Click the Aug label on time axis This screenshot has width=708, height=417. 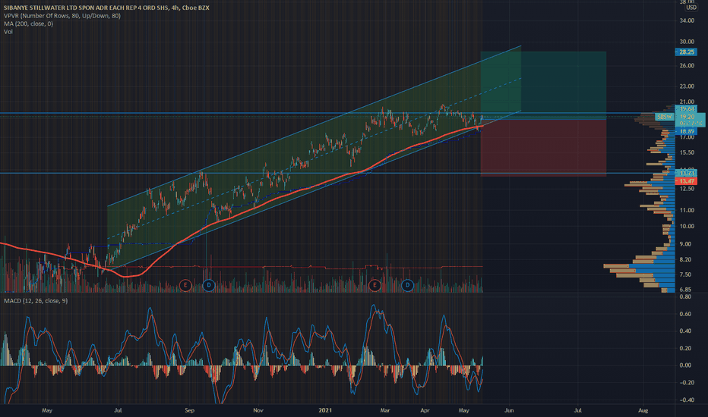643,410
